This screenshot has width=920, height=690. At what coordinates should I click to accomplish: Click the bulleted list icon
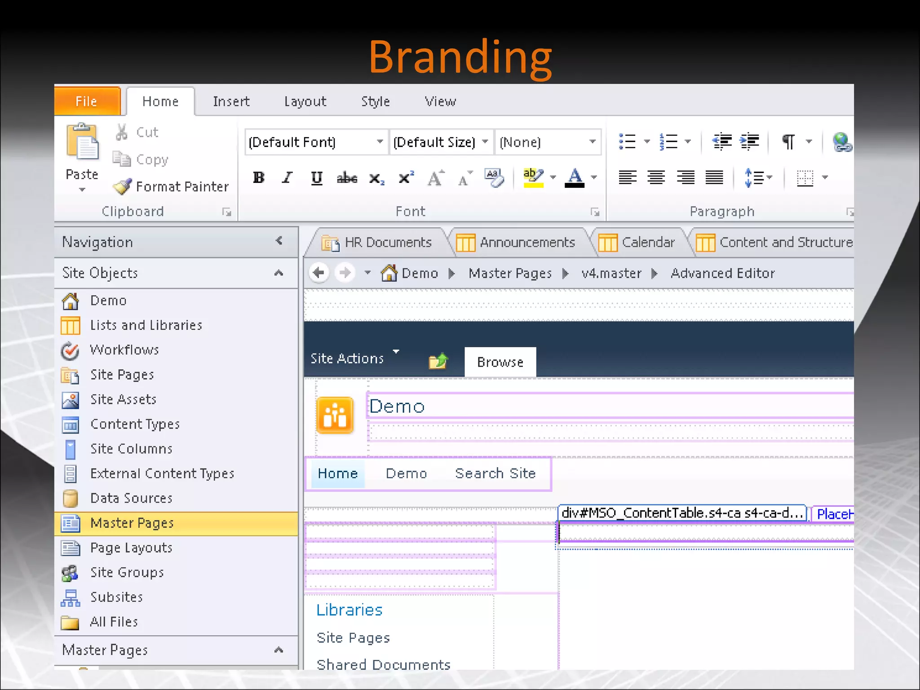pyautogui.click(x=627, y=142)
